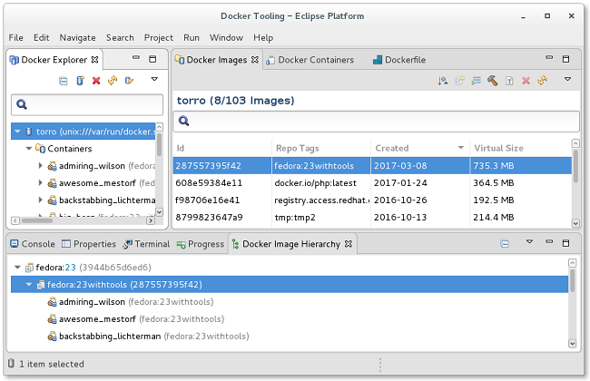The height and width of the screenshot is (381, 590).
Task: Select image row 608e59384e11
Action: pos(372,183)
